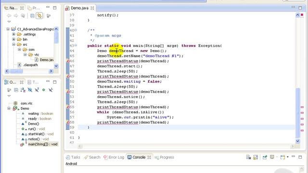Expand the .settings folder
Screen dimensions: 308x173
(14, 34)
